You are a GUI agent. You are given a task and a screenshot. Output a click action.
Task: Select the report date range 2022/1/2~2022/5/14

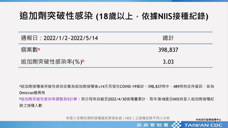click(x=71, y=38)
